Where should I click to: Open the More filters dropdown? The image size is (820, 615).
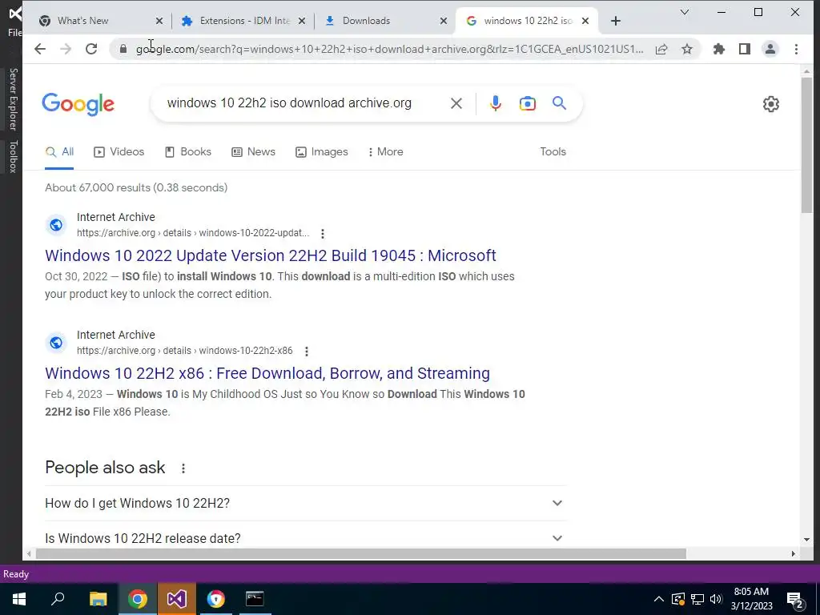(x=385, y=152)
